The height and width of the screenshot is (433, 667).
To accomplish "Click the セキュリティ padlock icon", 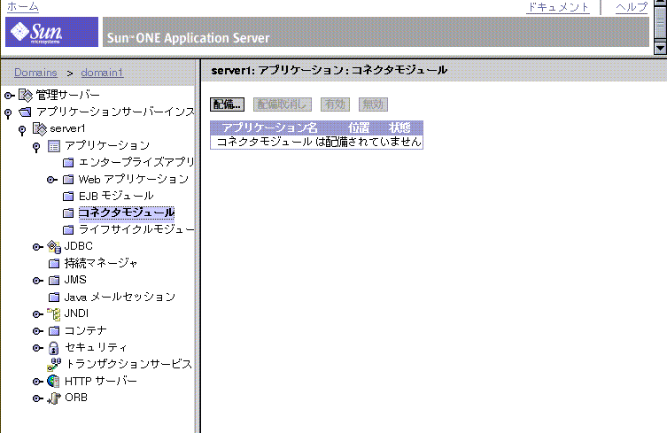I will [x=54, y=348].
